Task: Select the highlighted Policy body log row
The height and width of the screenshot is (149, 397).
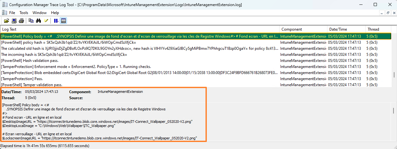Action: tap(196, 36)
